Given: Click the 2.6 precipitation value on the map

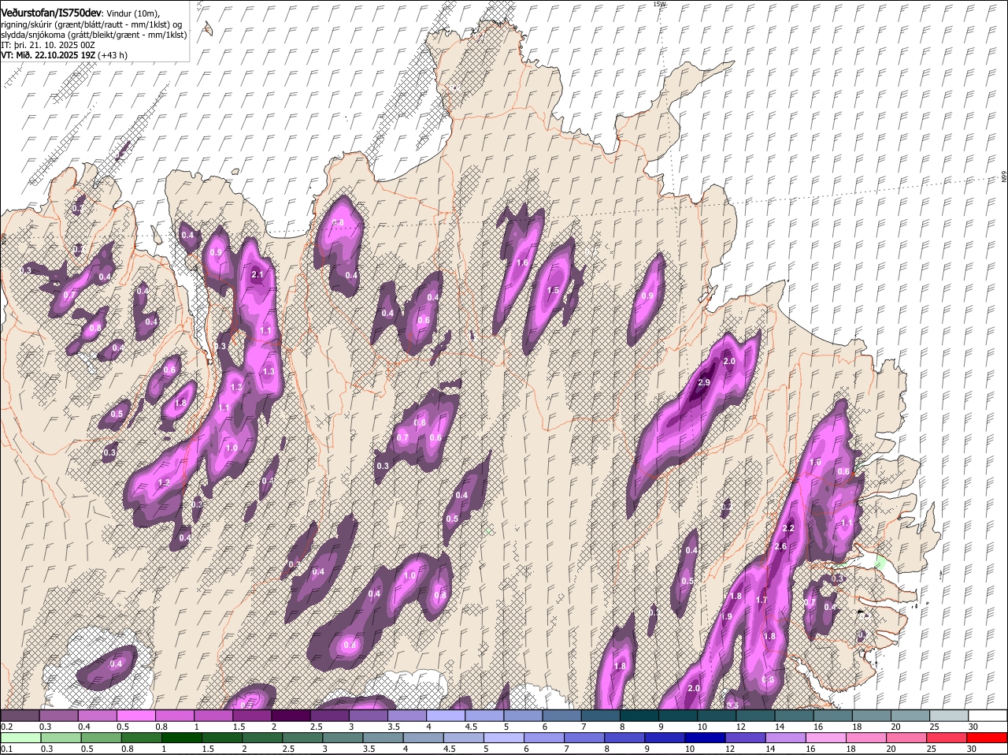Looking at the screenshot, I should [780, 546].
